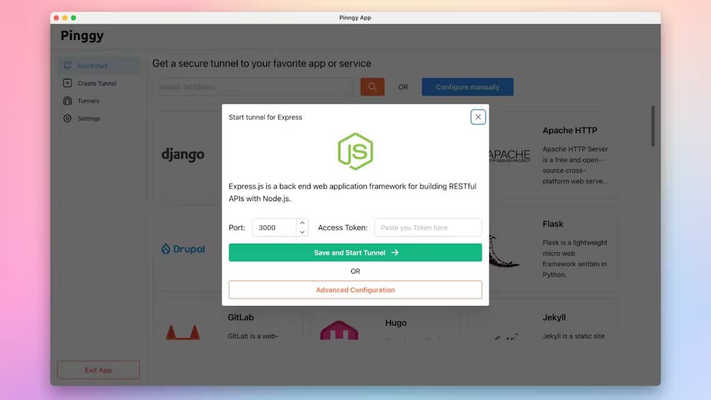Click the Flask card title

coord(553,224)
